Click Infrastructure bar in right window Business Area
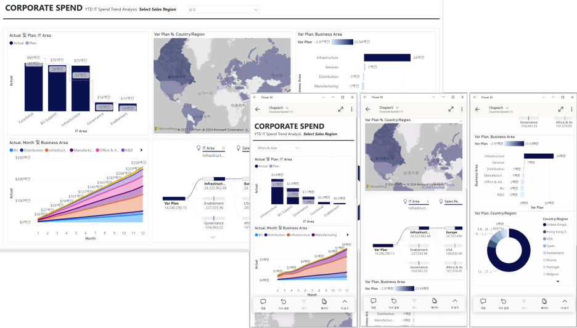The height and width of the screenshot is (328, 577). tap(538, 156)
